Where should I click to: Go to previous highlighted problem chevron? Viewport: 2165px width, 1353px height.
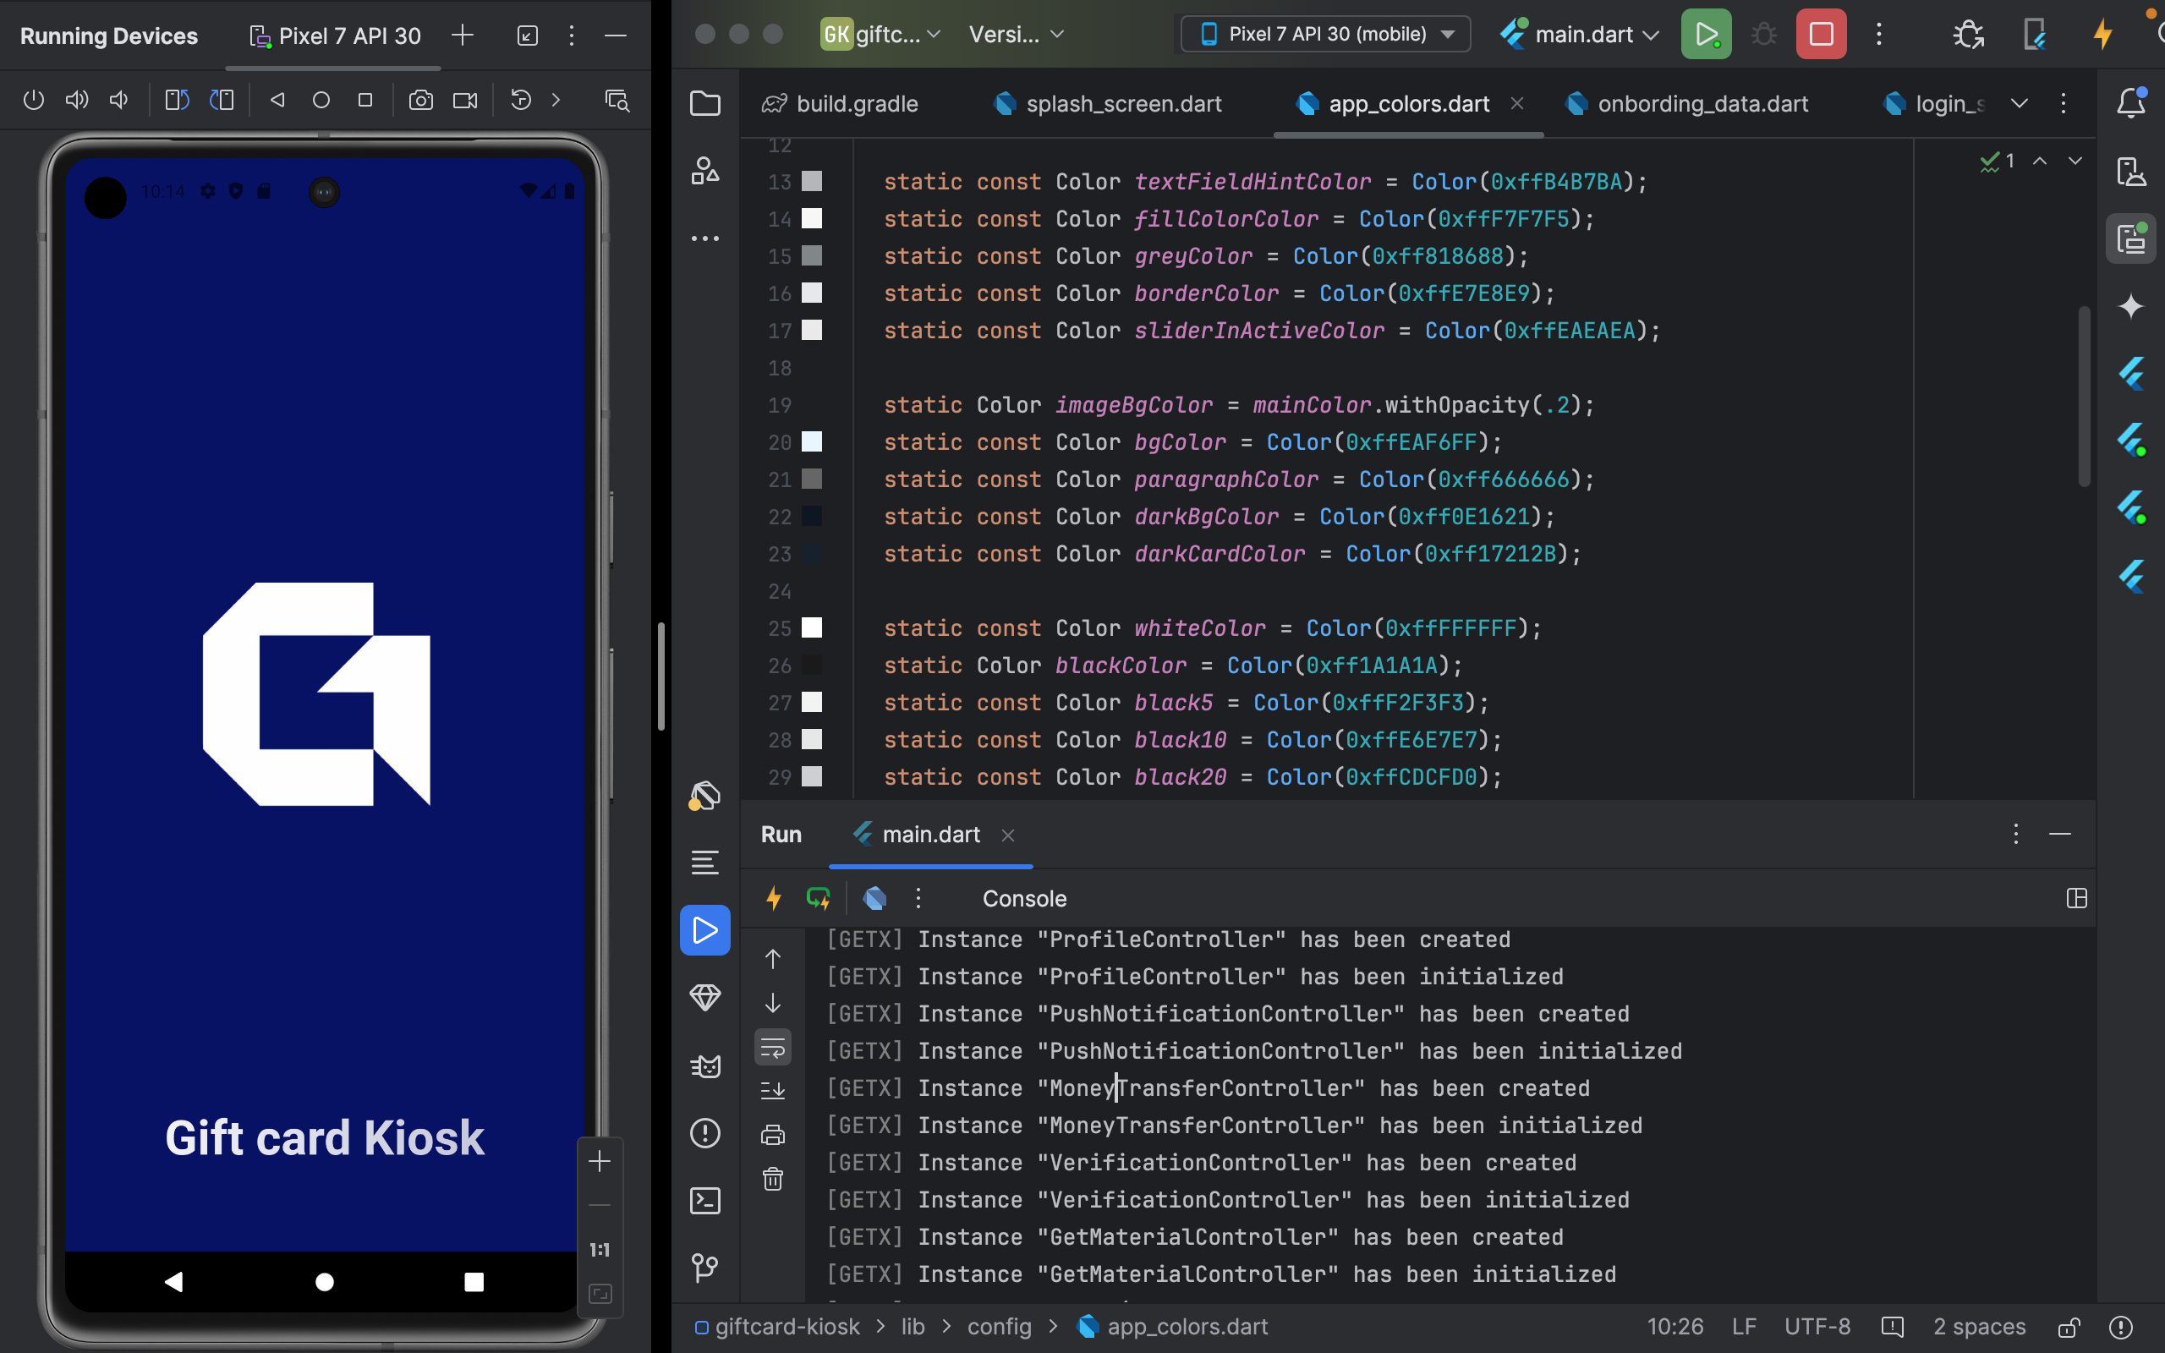point(2040,161)
